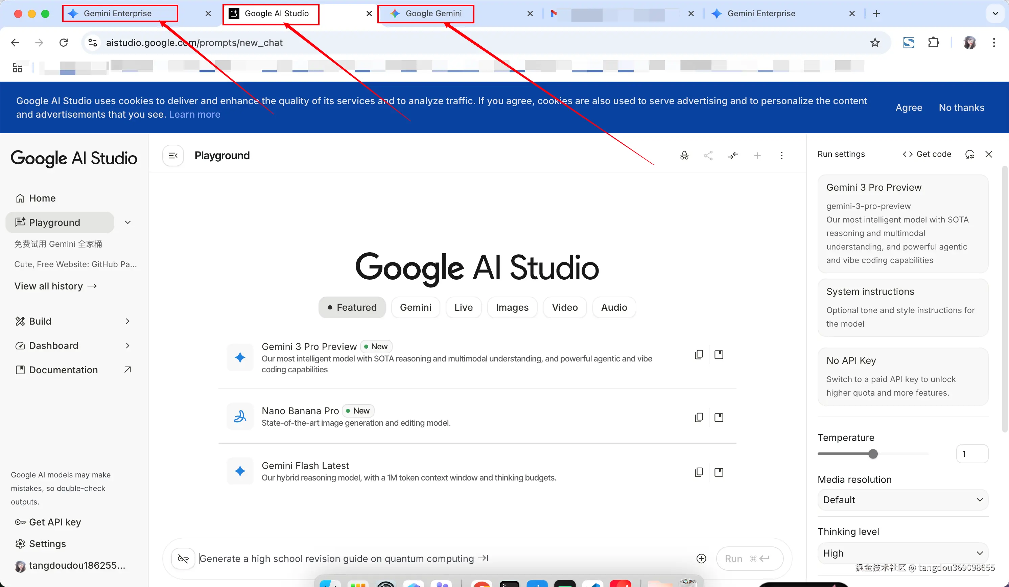Open the View all history link
Viewport: 1009px width, 587px height.
56,286
